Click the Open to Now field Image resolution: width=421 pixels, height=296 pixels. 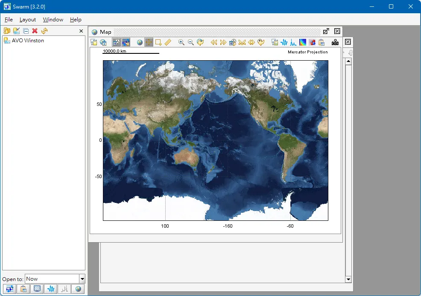53,279
